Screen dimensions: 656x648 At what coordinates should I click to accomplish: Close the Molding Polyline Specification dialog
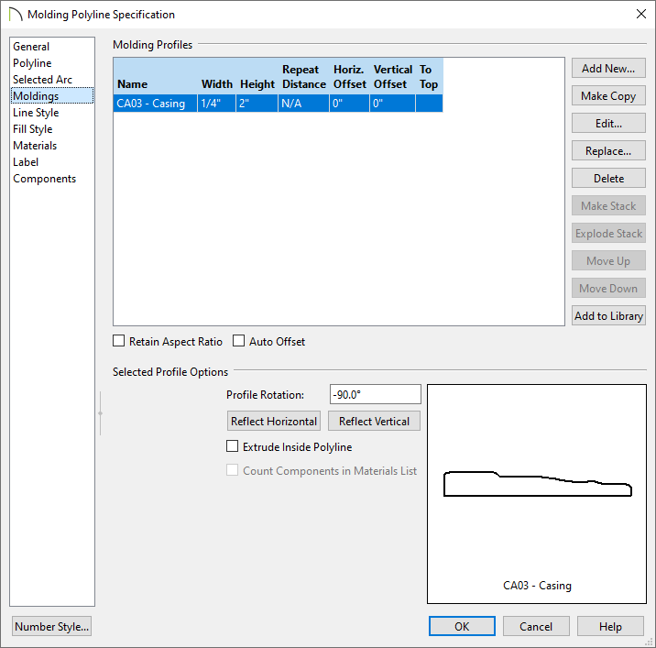point(641,14)
